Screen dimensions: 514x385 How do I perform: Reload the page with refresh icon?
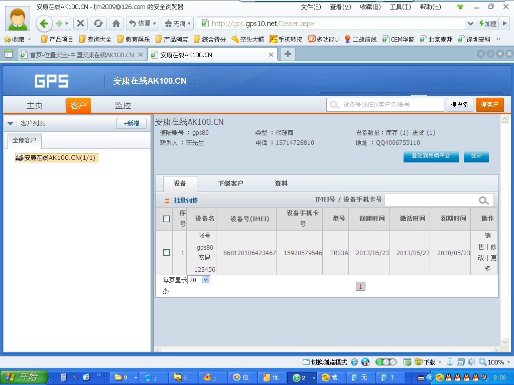click(x=98, y=24)
